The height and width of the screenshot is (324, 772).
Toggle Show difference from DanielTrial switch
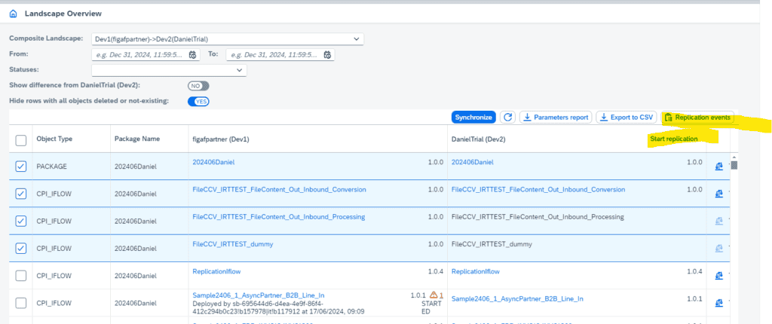(198, 86)
